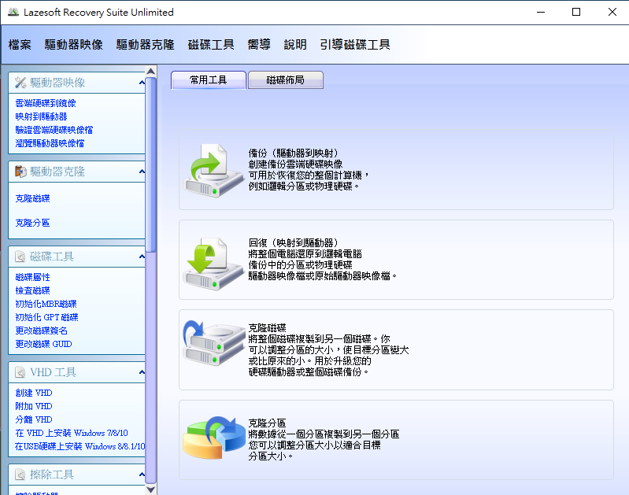Click the 克隆分區 sidebar link

[x=32, y=223]
